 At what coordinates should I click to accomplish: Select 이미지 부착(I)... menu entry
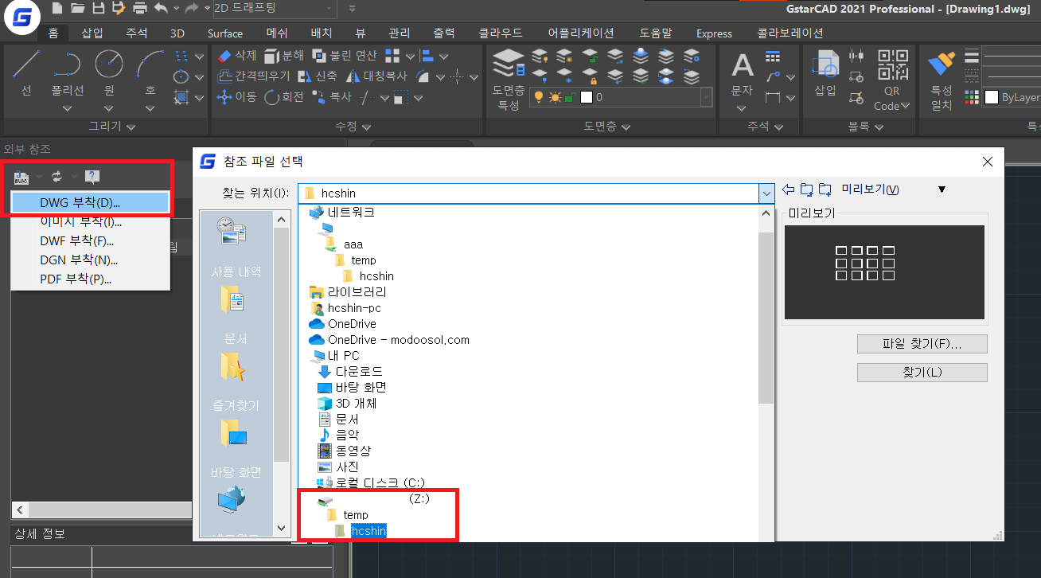pyautogui.click(x=91, y=221)
